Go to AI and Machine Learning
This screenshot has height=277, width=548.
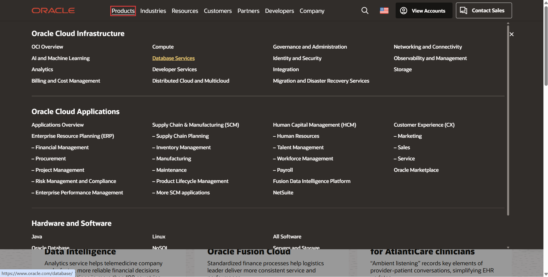pyautogui.click(x=61, y=58)
